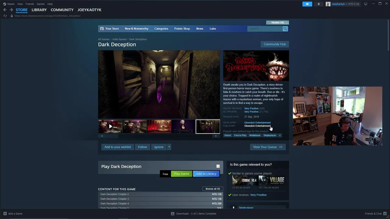Viewport: 390px width, 219px height.
Task: Open the Help menu
Action: (50, 4)
